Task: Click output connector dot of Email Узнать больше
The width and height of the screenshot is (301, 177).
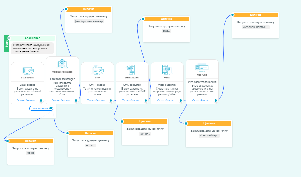Action: (x=41, y=101)
